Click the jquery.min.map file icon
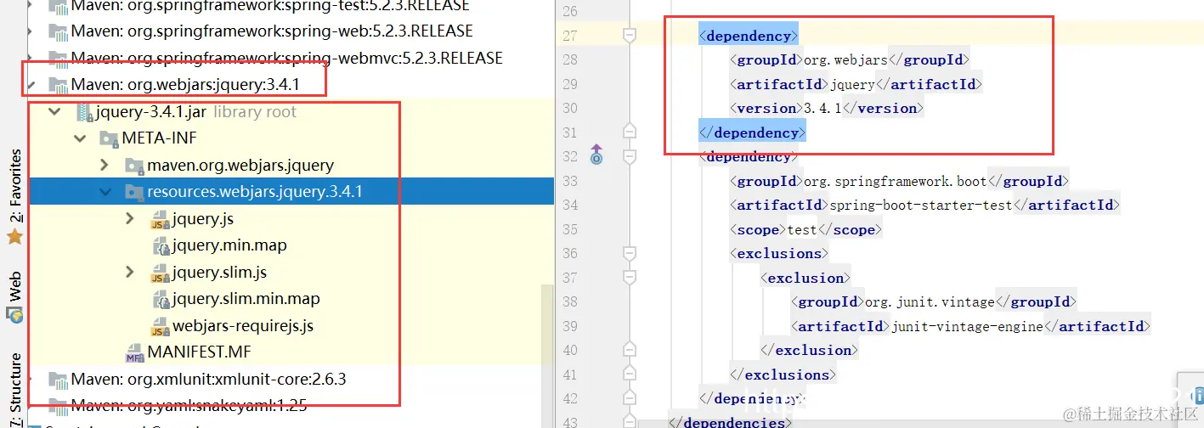This screenshot has width=1204, height=428. click(x=160, y=246)
